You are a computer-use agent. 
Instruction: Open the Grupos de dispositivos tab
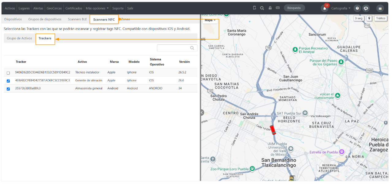(45, 19)
